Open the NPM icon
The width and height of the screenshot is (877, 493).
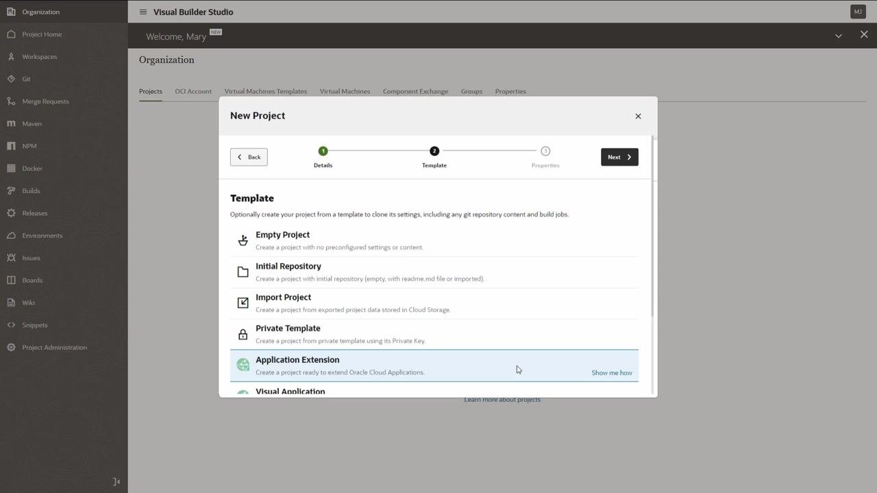11,146
